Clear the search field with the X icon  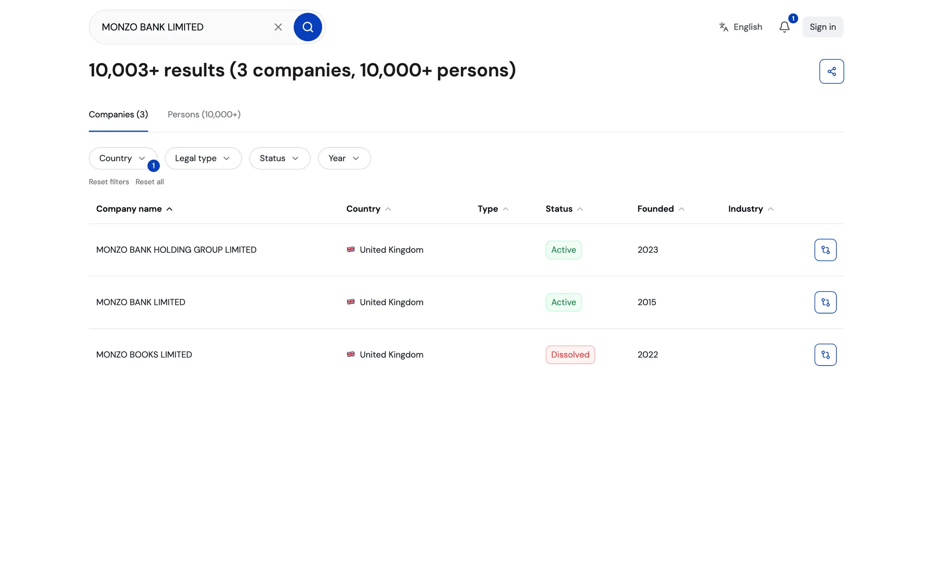coord(278,27)
